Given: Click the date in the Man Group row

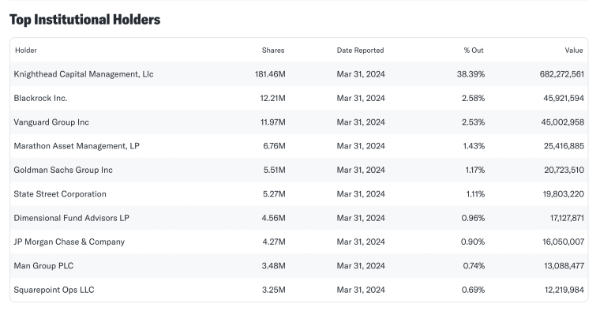Looking at the screenshot, I should point(361,266).
